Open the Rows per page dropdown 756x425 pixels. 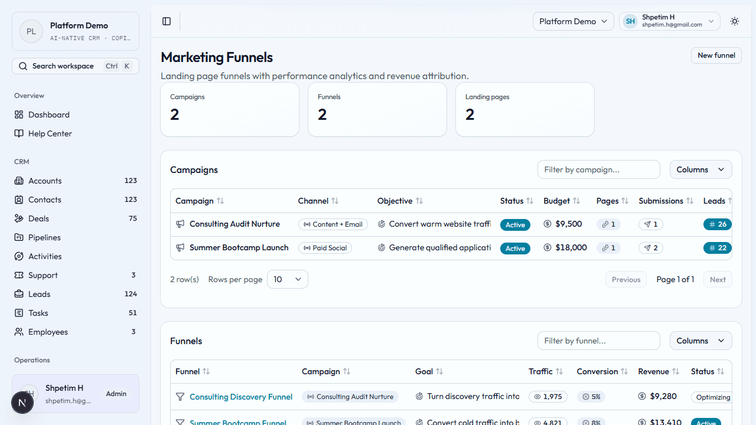pyautogui.click(x=287, y=279)
